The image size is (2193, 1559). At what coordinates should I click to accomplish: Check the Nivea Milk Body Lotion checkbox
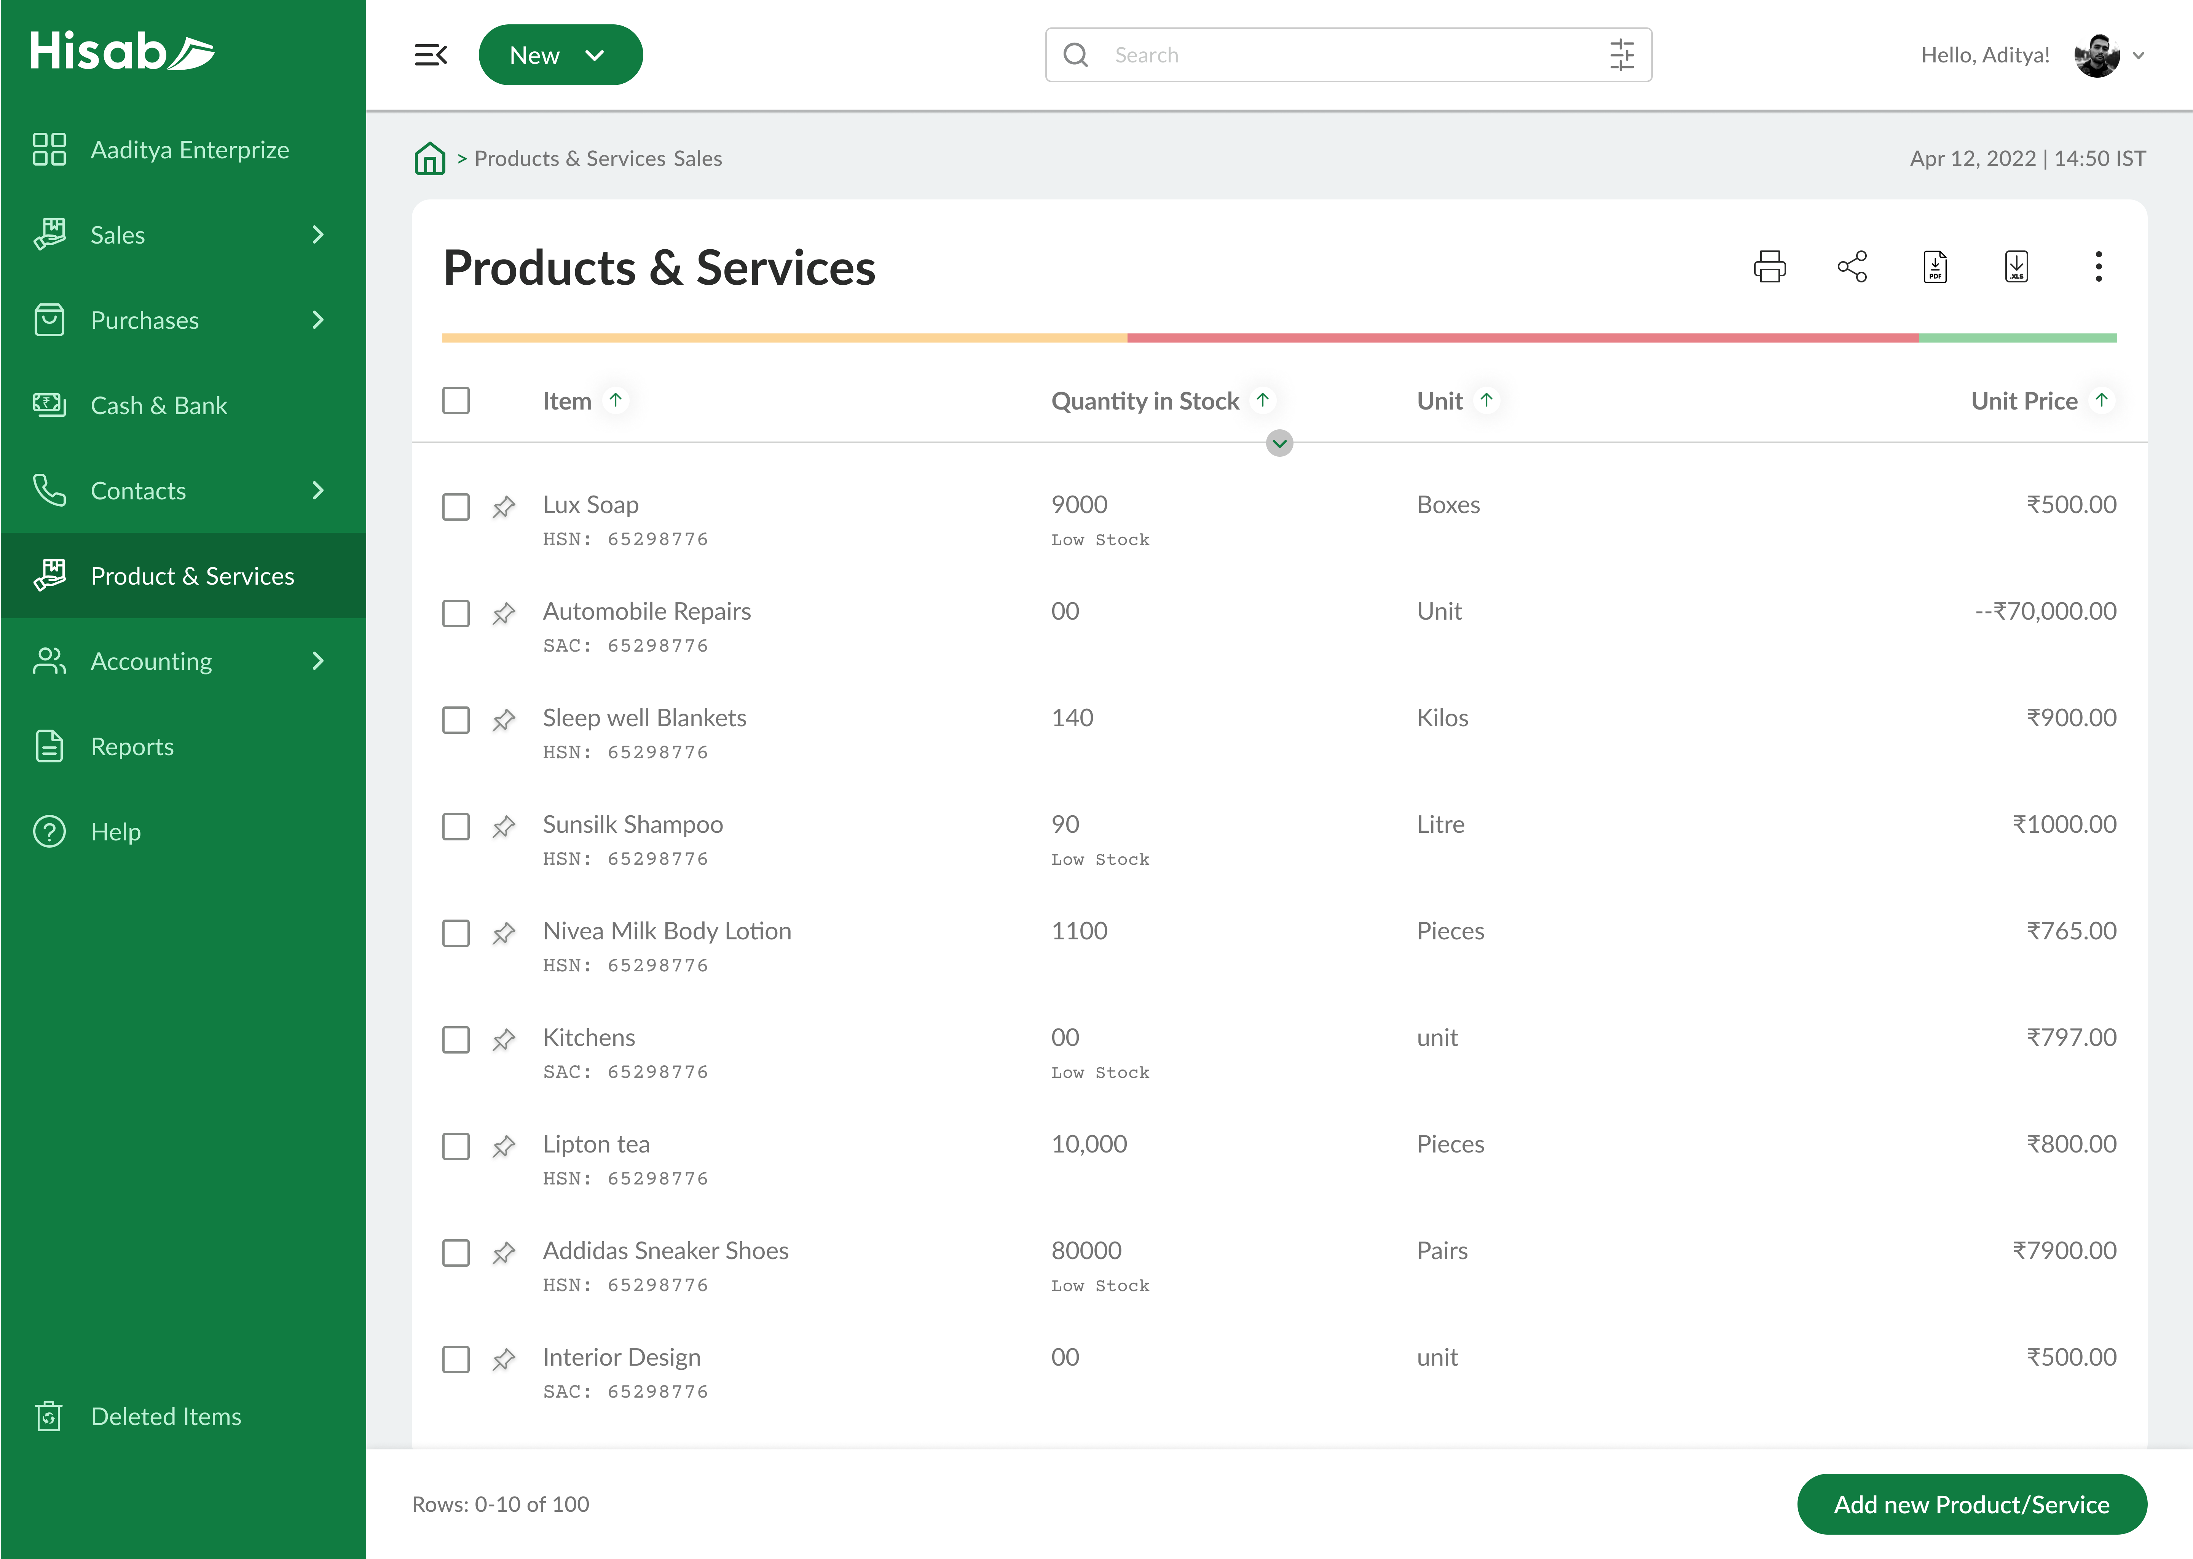456,933
